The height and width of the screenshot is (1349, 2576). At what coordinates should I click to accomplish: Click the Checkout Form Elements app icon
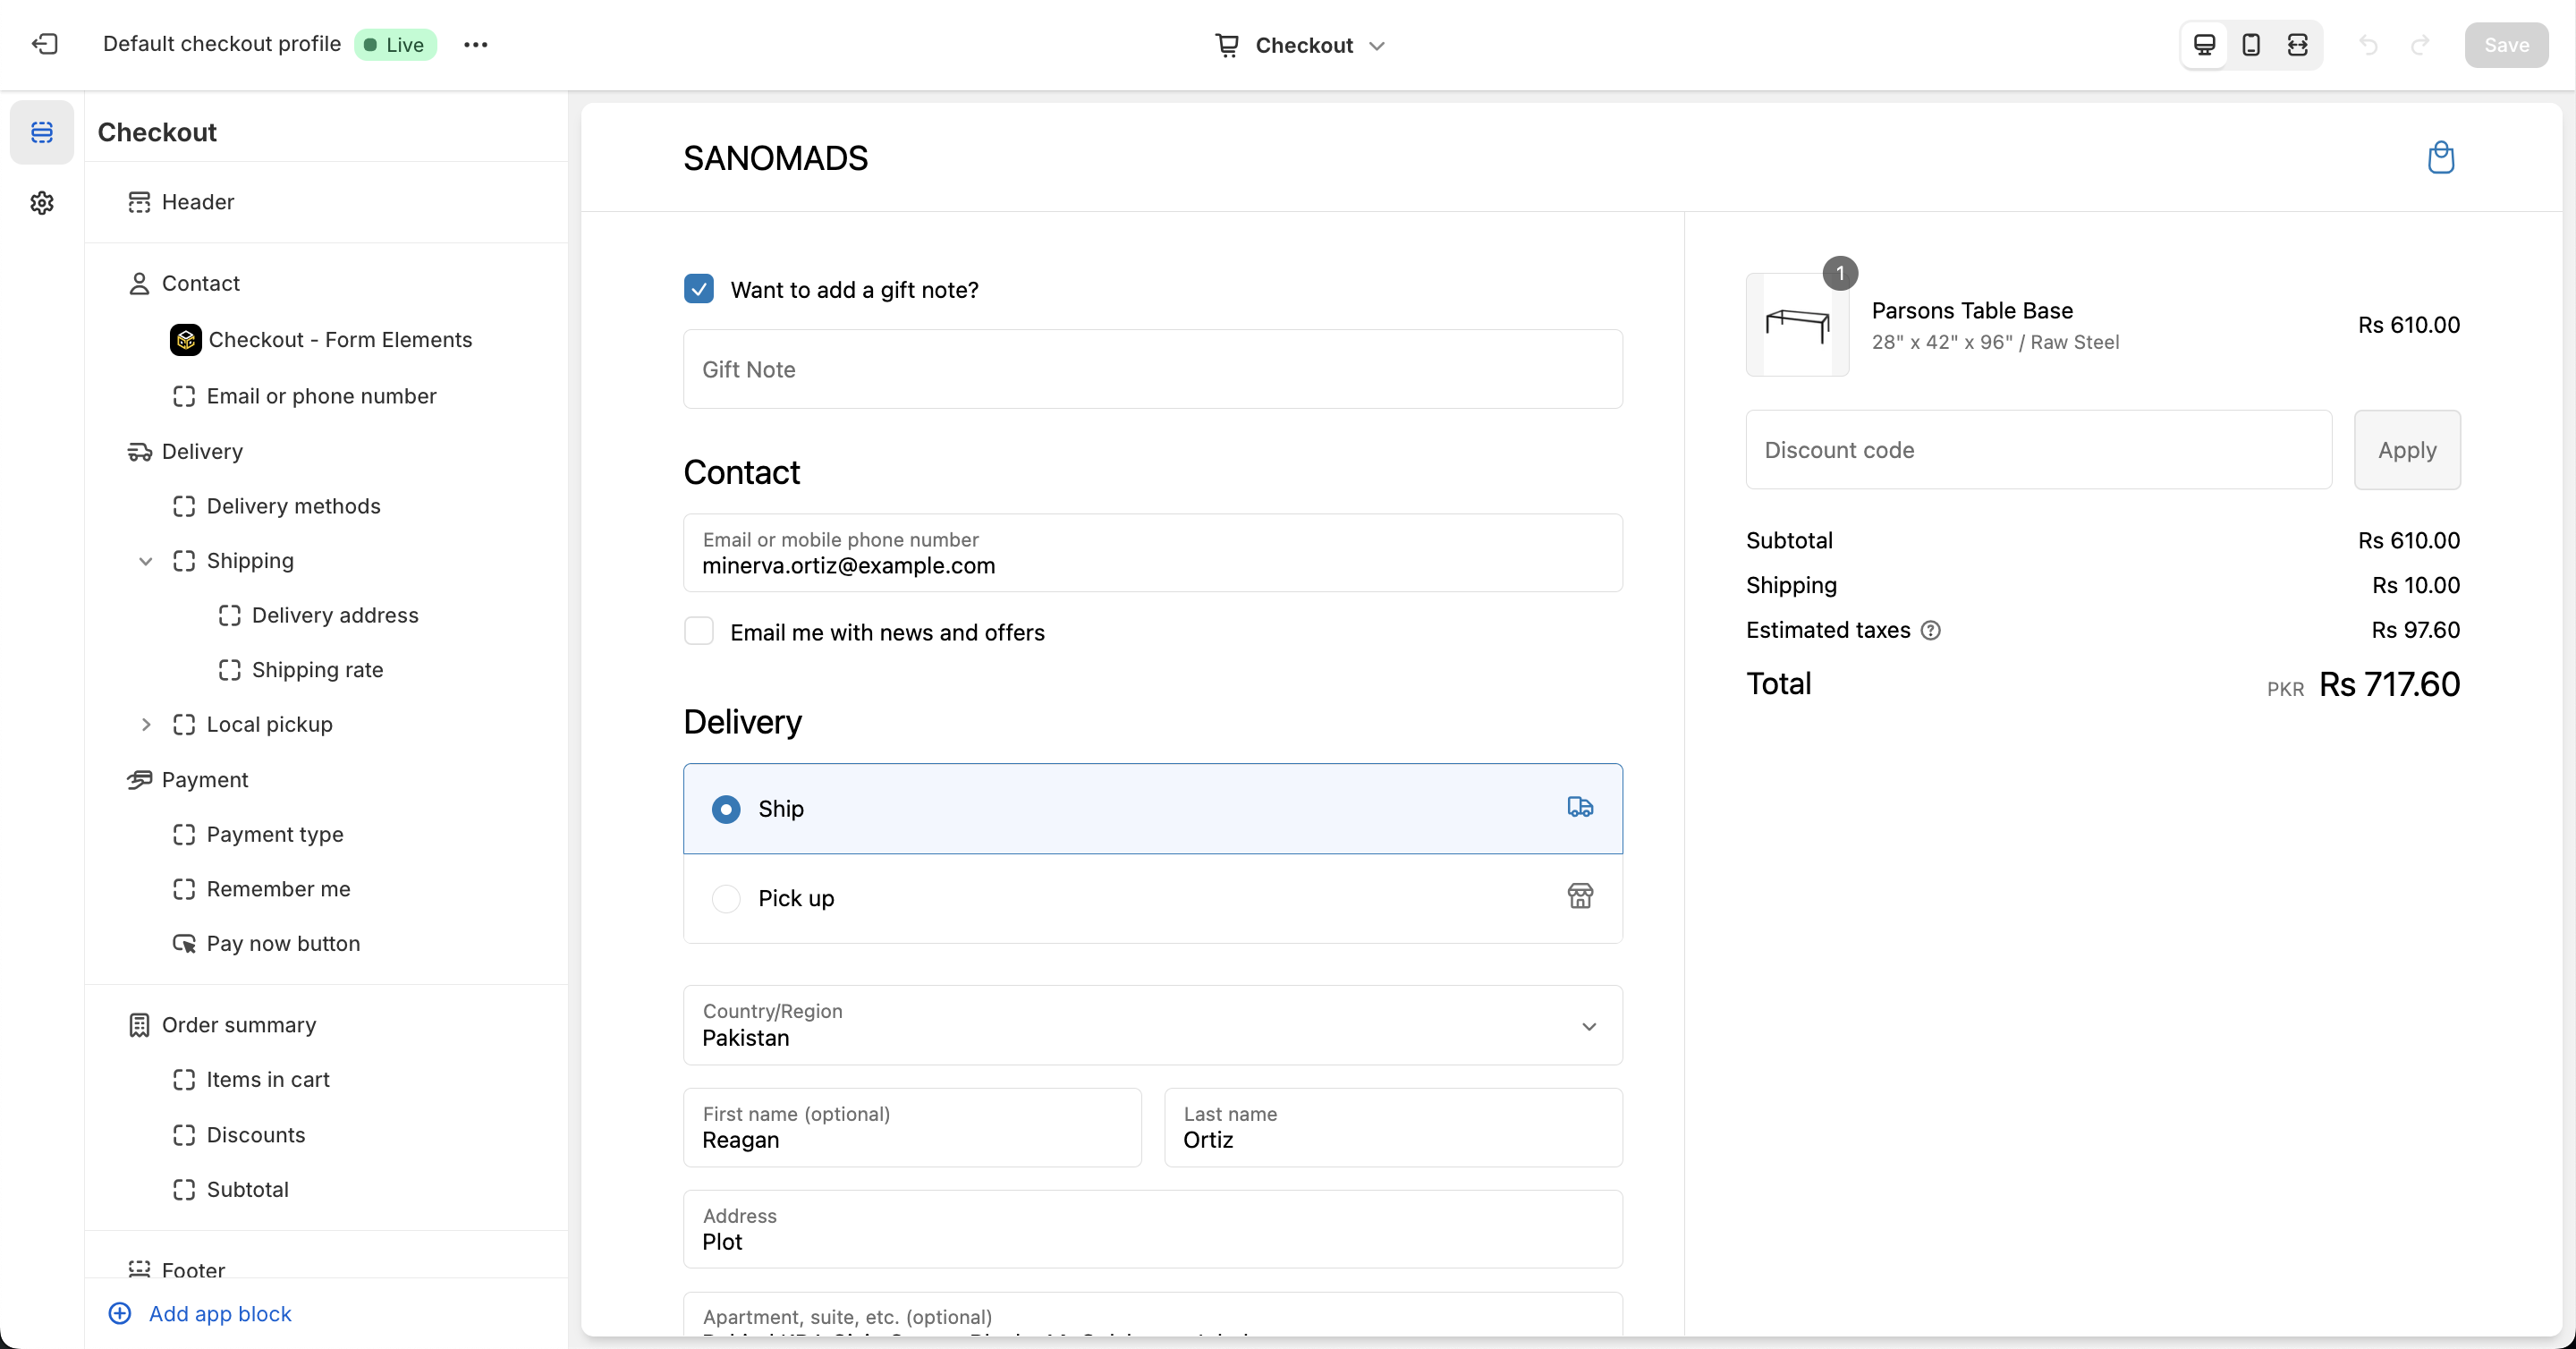[x=185, y=340]
